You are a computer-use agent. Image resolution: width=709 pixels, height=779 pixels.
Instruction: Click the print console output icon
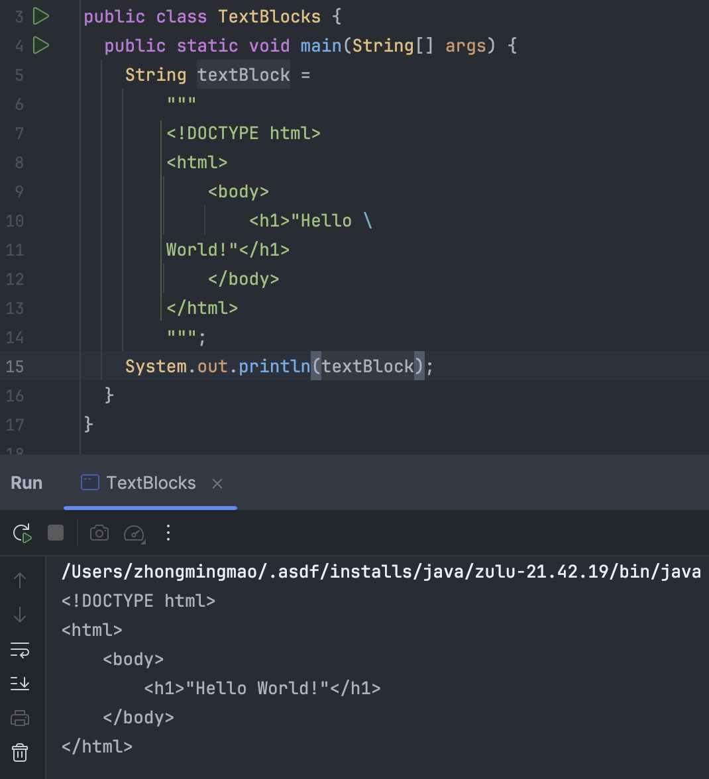[x=20, y=718]
